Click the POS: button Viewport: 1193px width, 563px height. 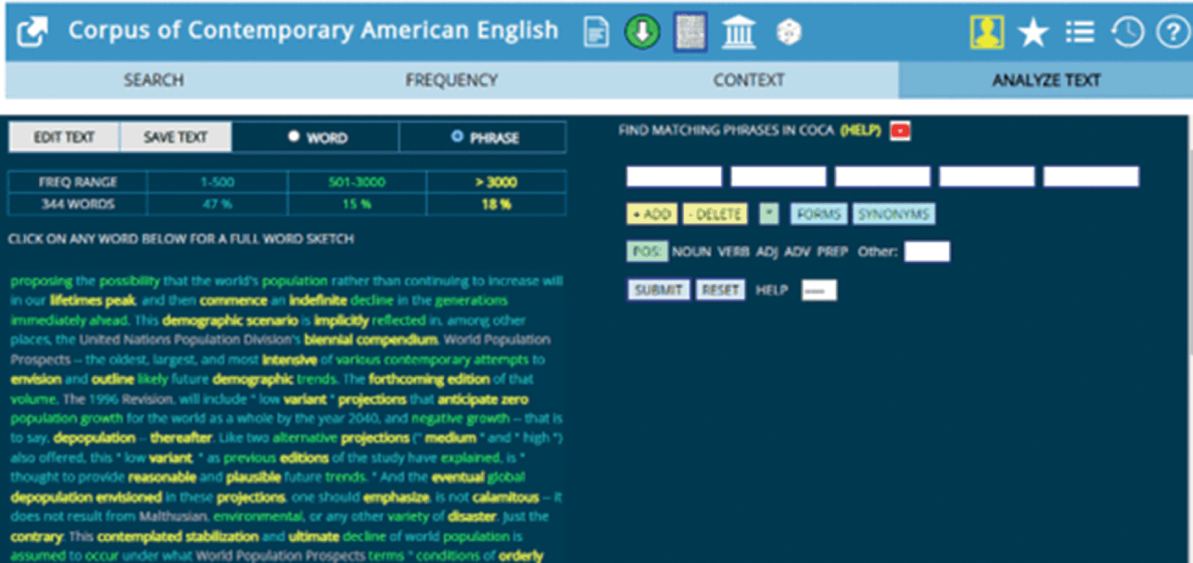tap(646, 252)
